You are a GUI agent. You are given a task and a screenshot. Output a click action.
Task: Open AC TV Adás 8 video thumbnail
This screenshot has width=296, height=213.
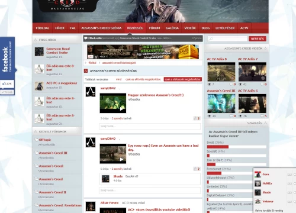pyautogui.click(x=221, y=72)
